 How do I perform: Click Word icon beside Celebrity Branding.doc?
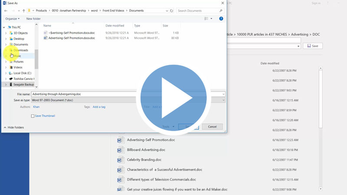(121, 159)
